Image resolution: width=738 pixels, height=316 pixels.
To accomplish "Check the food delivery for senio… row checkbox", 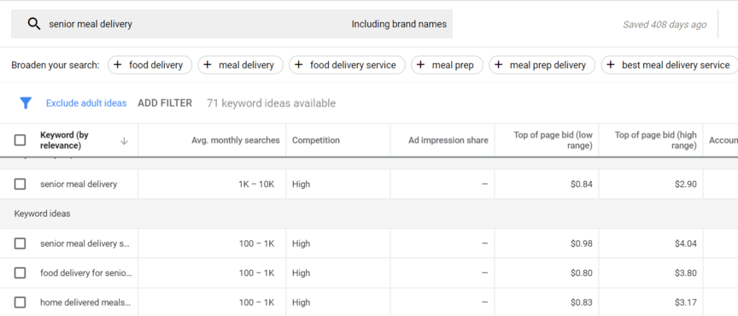I will click(20, 272).
